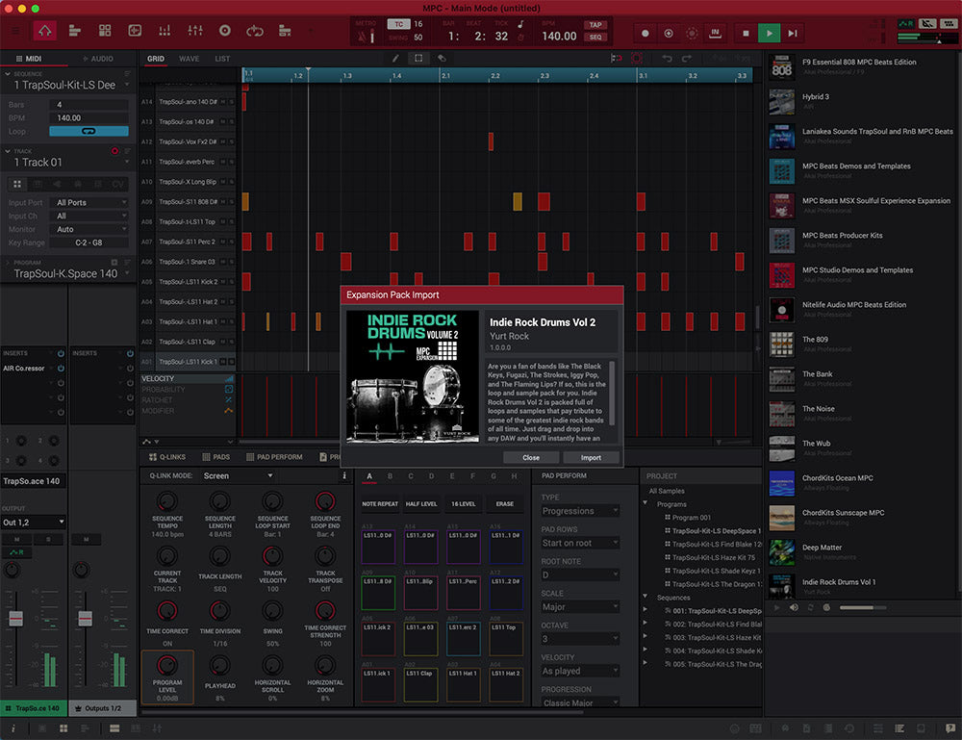Select the eraser tool above the grid
The image size is (962, 740).
tap(442, 59)
